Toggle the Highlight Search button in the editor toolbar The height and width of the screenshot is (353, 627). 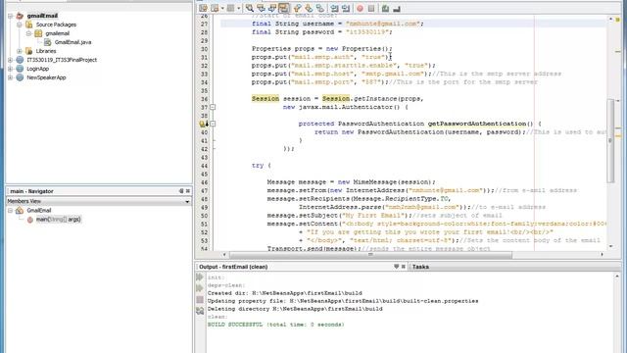284,8
